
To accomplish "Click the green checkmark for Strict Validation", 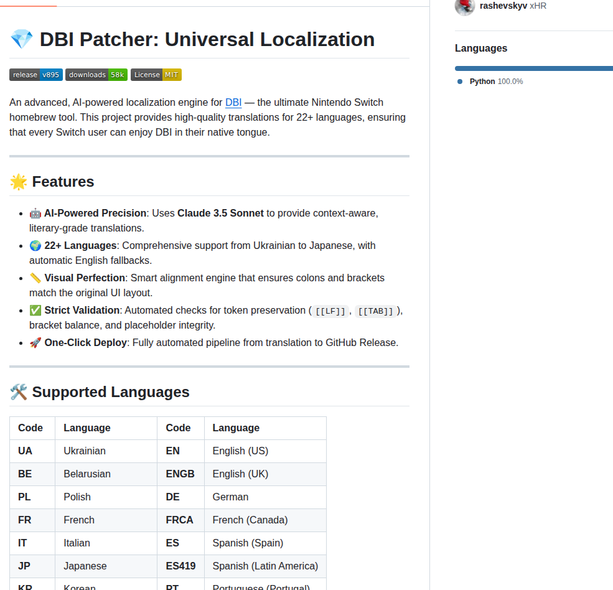I will click(x=35, y=311).
